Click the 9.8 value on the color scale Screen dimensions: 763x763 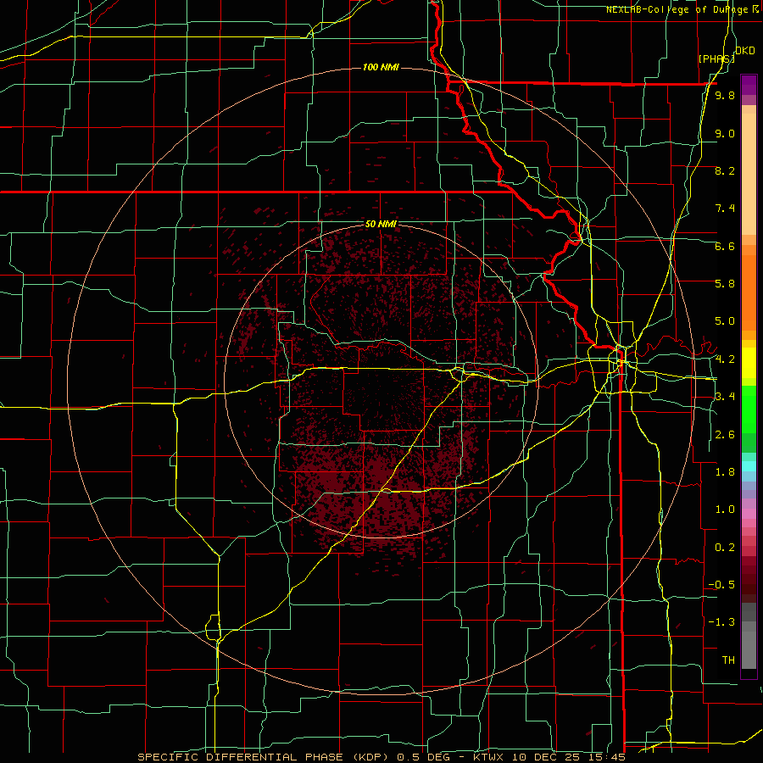point(725,96)
